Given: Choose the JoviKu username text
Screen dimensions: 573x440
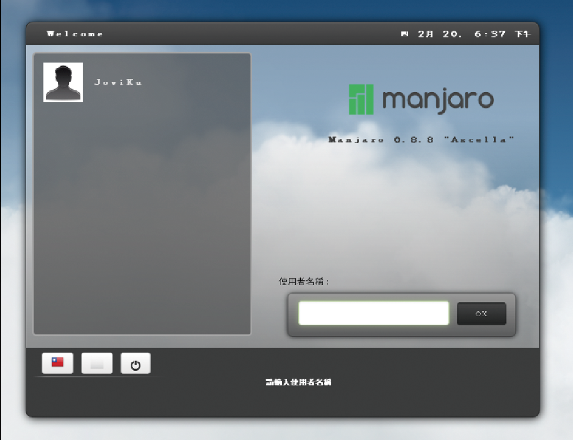Looking at the screenshot, I should point(118,82).
